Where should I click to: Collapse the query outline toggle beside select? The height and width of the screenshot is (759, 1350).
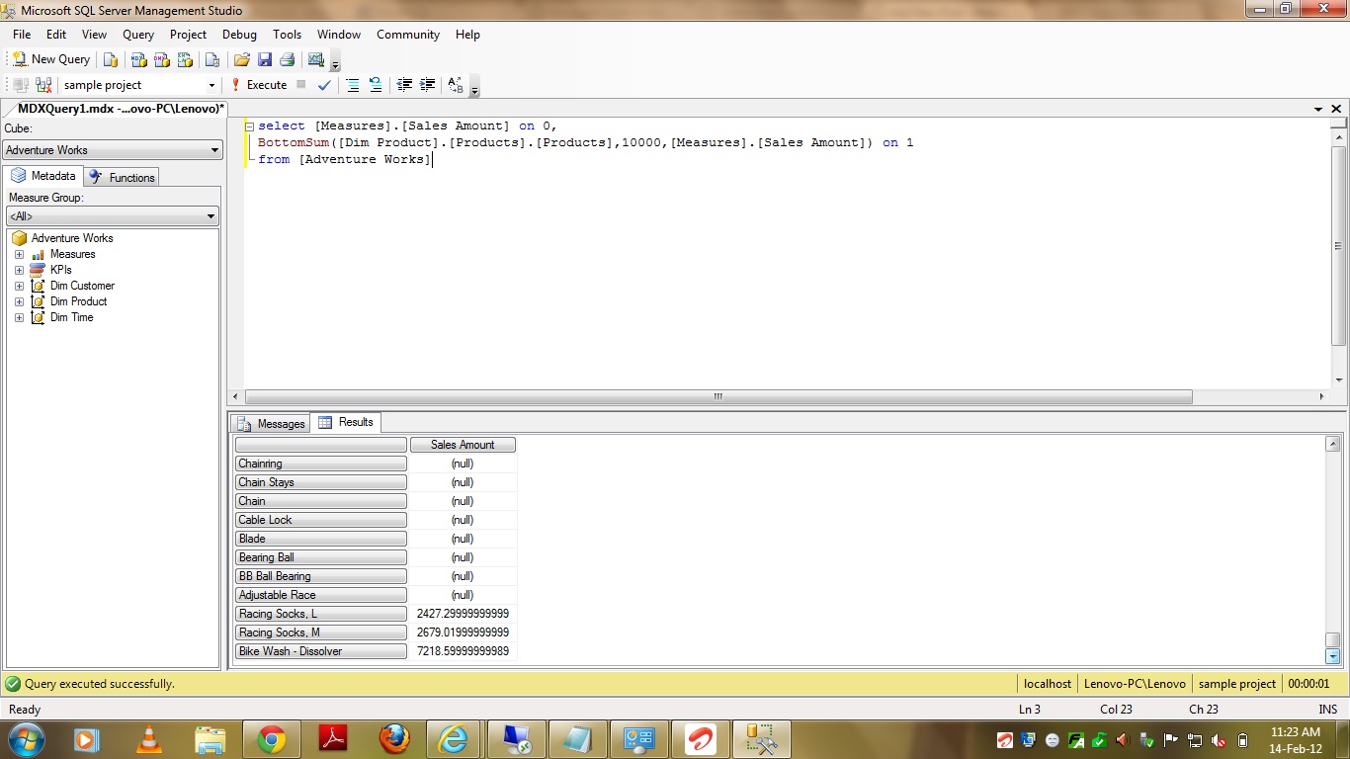tap(250, 126)
